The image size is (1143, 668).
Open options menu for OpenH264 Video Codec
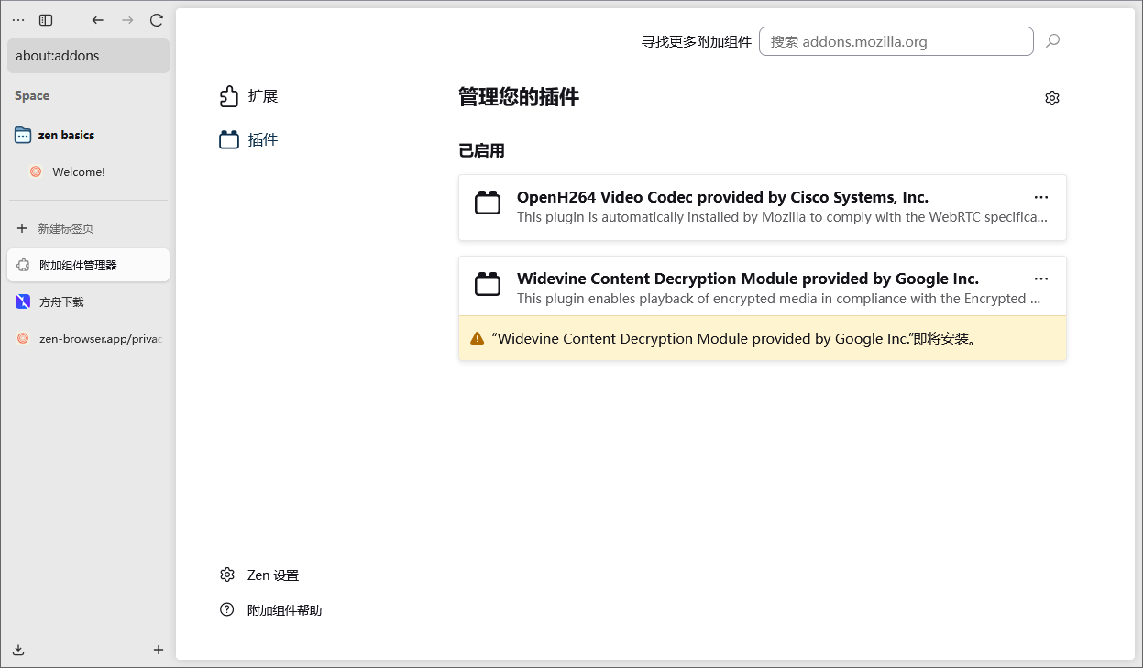[x=1040, y=197]
